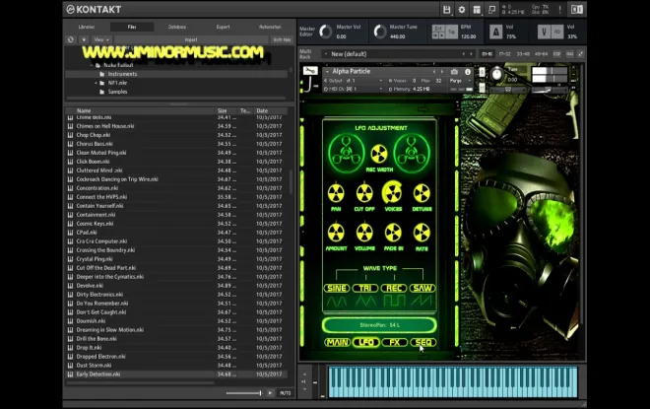Switch to the Expert tab

pyautogui.click(x=223, y=27)
